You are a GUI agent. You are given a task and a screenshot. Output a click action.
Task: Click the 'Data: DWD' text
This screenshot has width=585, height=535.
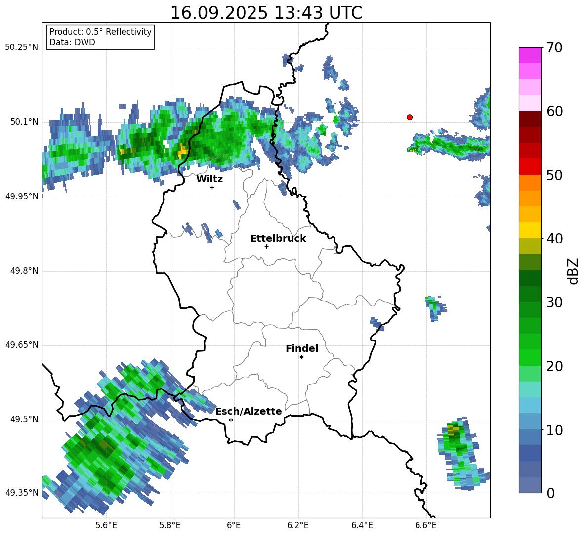pyautogui.click(x=72, y=42)
